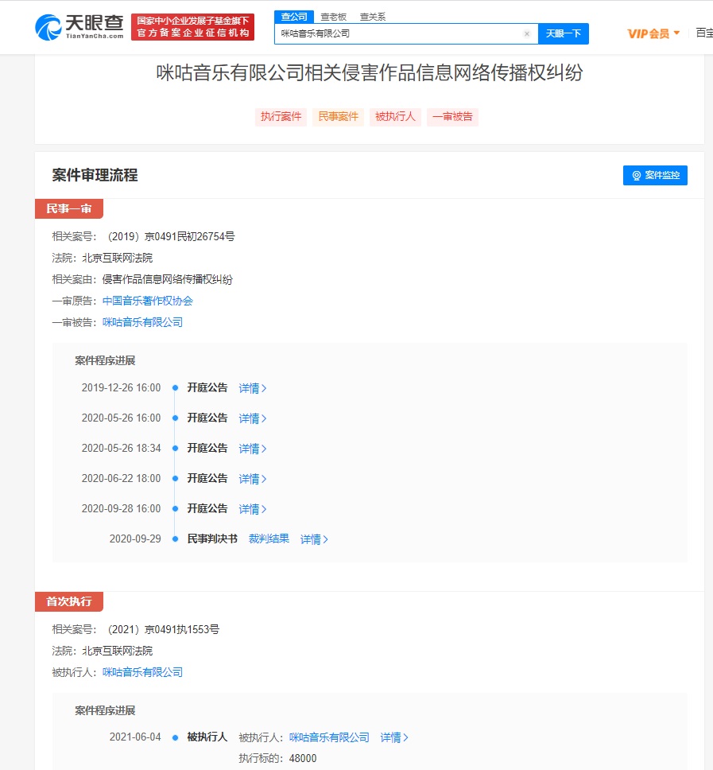This screenshot has width=713, height=770.
Task: Click the case number (2019)京0491民初26754号
Action: pos(171,237)
